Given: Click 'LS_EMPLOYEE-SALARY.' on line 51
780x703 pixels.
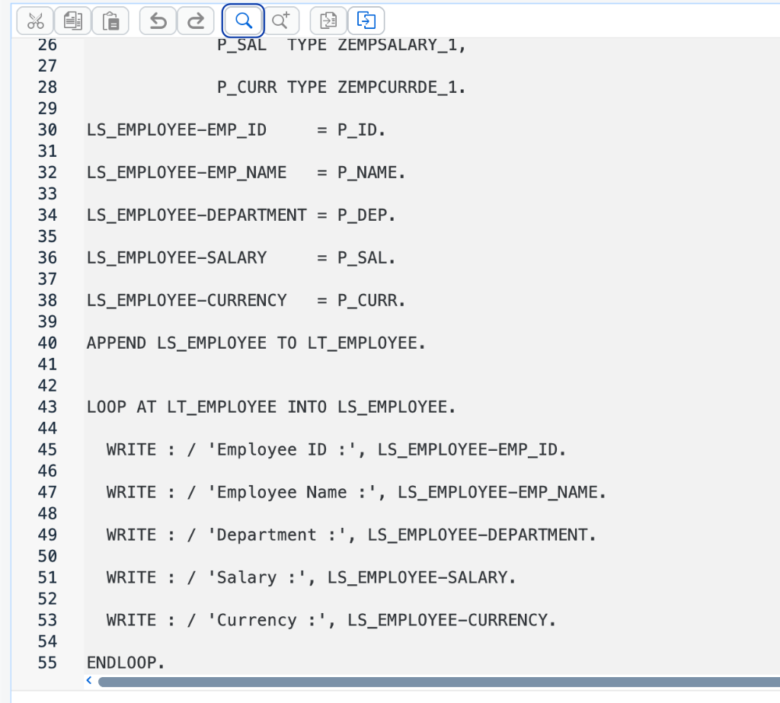Looking at the screenshot, I should pos(421,577).
